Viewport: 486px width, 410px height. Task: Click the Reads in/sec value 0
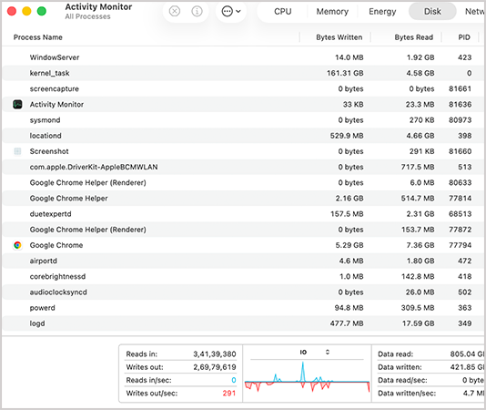[x=234, y=380]
